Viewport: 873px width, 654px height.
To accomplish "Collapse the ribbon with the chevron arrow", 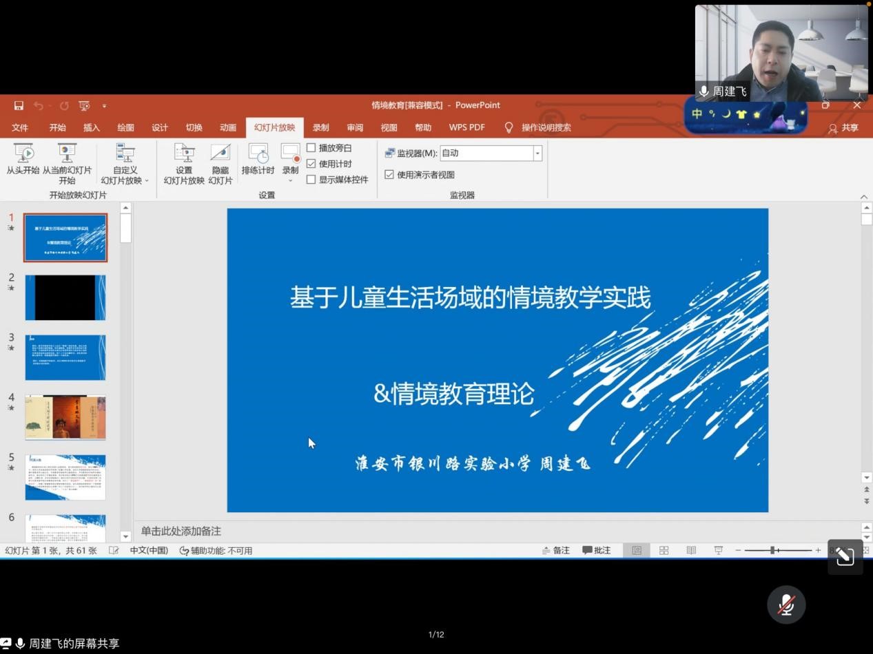I will 864,196.
